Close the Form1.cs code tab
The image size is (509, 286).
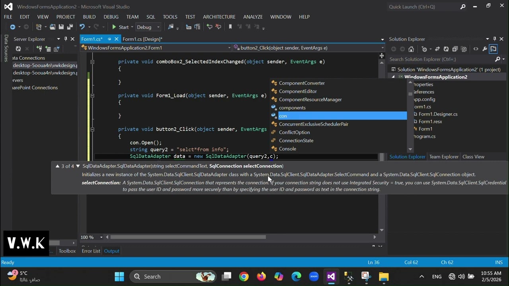116,39
